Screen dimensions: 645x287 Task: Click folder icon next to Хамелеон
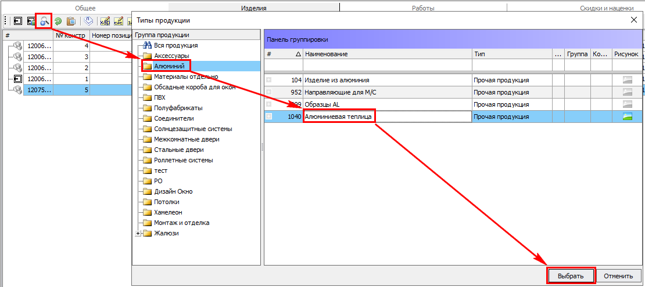click(x=147, y=213)
